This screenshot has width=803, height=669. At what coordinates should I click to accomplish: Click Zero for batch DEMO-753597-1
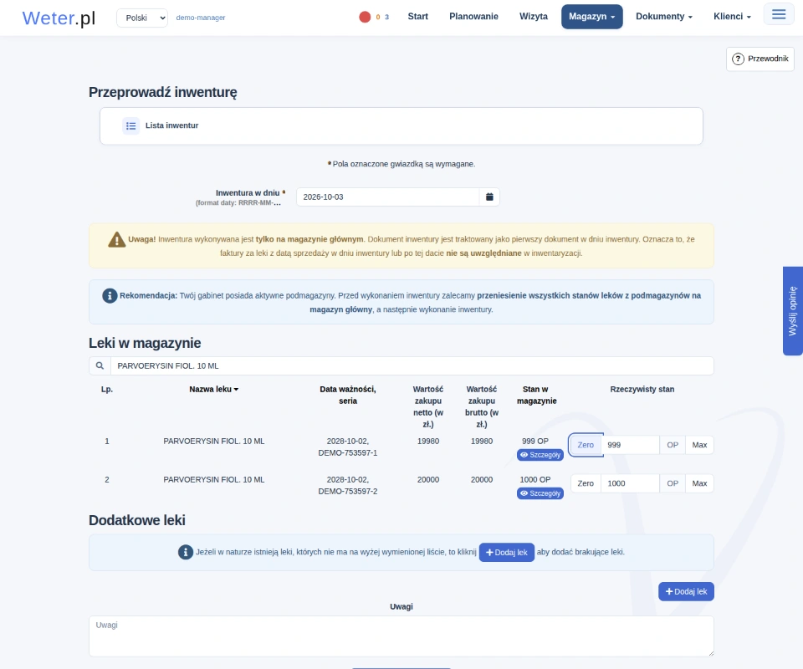coord(586,445)
